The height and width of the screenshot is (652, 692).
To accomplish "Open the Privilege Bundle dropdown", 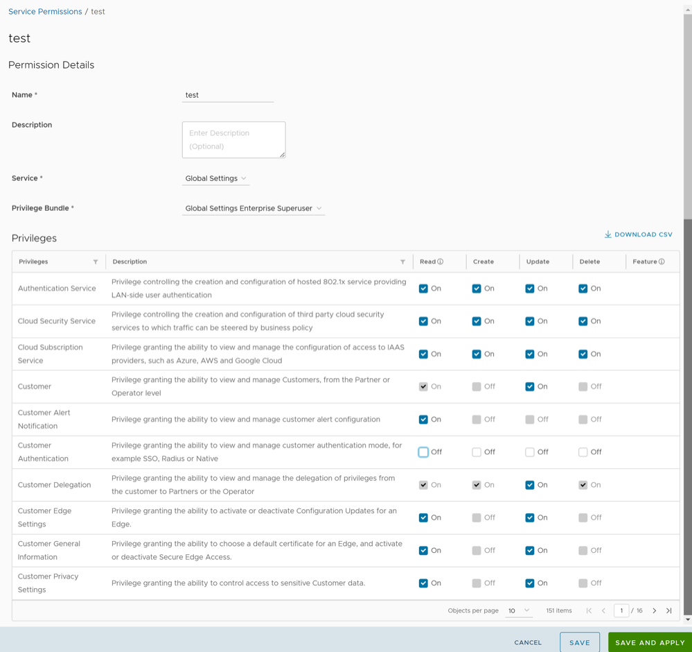I will [x=253, y=209].
